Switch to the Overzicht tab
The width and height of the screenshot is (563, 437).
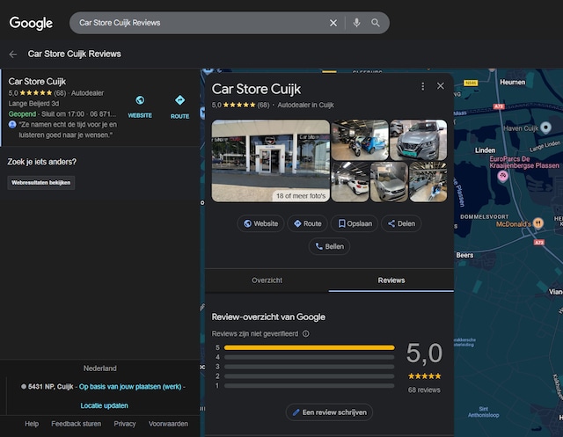(x=267, y=280)
